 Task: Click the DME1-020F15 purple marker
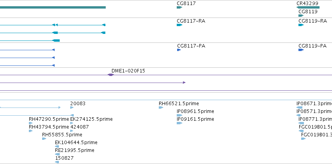[x=110, y=75]
